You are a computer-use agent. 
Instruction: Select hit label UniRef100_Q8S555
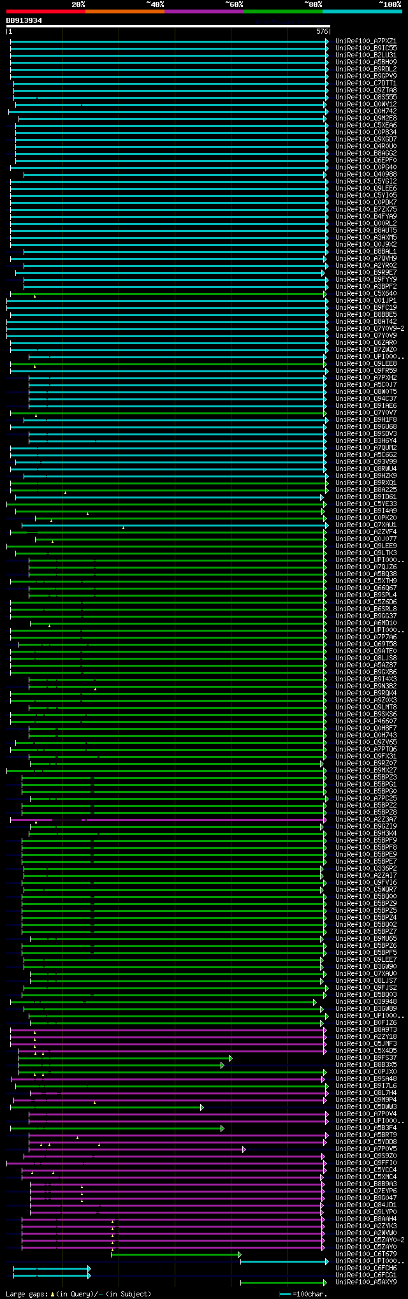coord(366,98)
